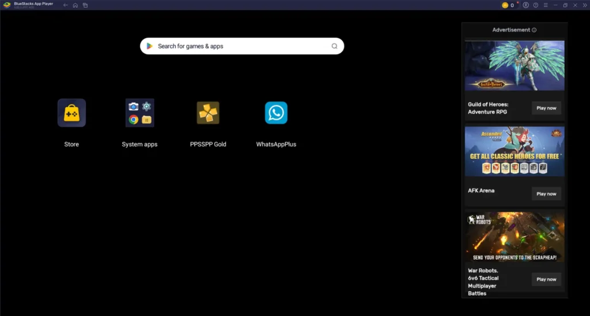The image size is (590, 316).
Task: Launch PPSSPP Gold
Action: point(208,113)
